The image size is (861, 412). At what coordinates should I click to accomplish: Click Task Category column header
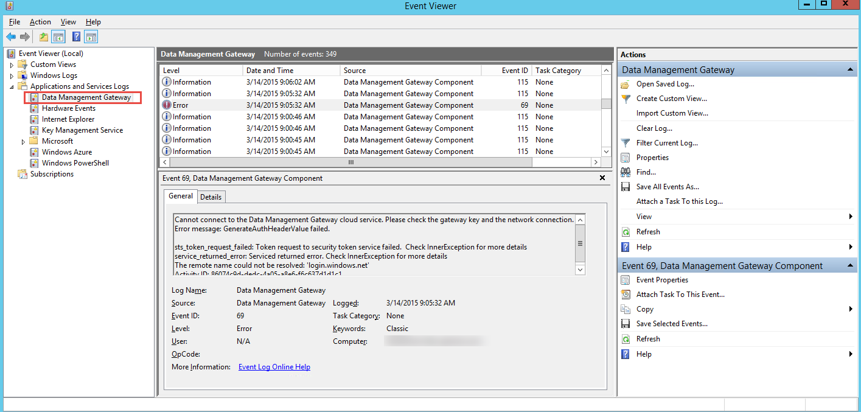[x=566, y=71]
